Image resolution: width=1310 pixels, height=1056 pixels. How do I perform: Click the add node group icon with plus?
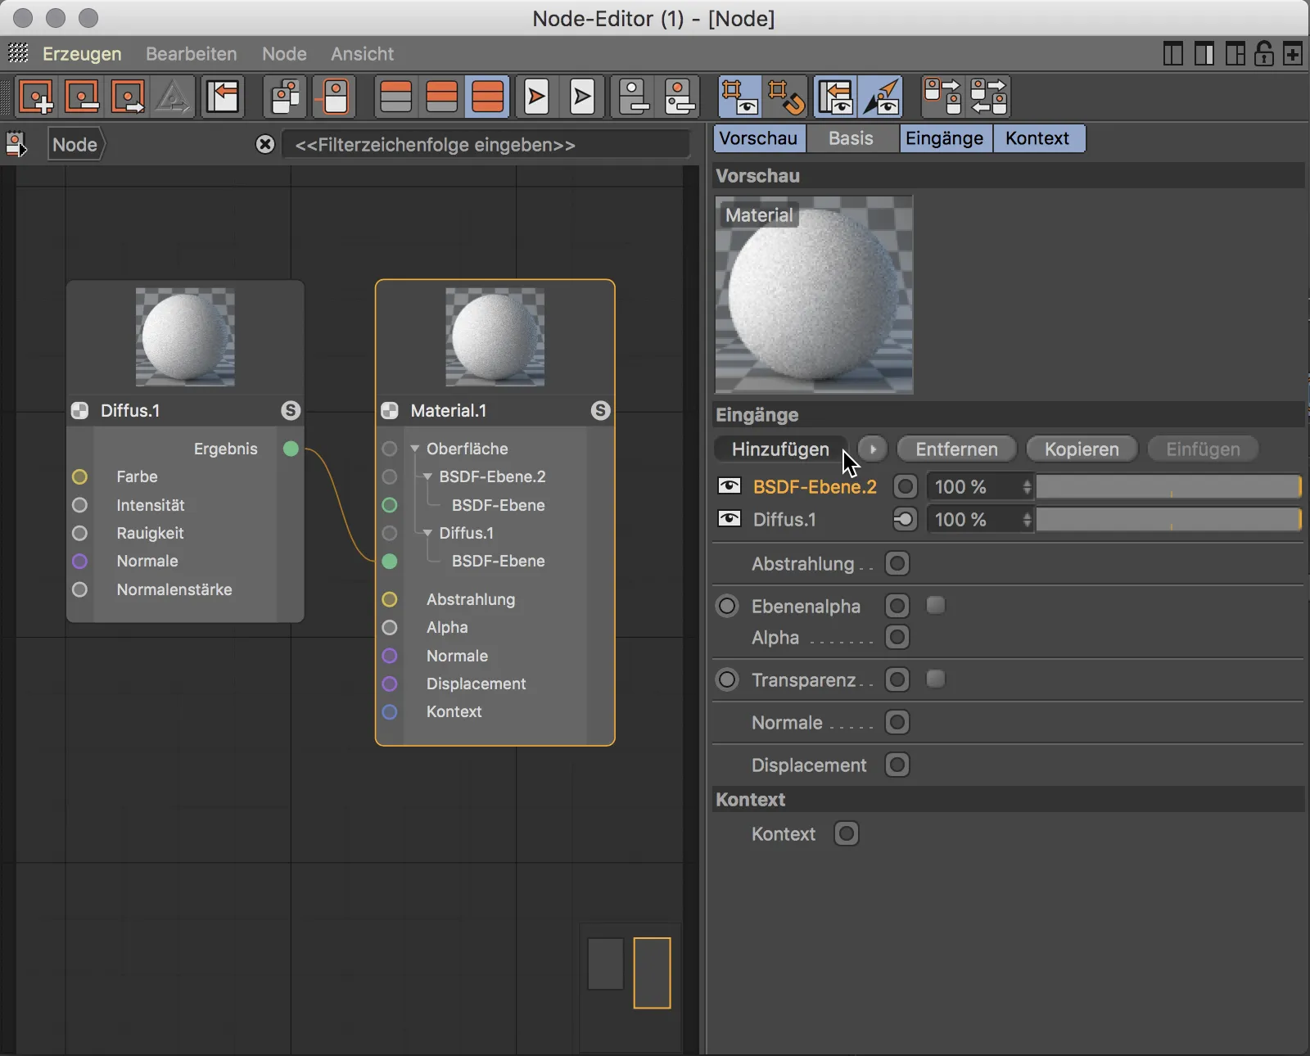(36, 97)
